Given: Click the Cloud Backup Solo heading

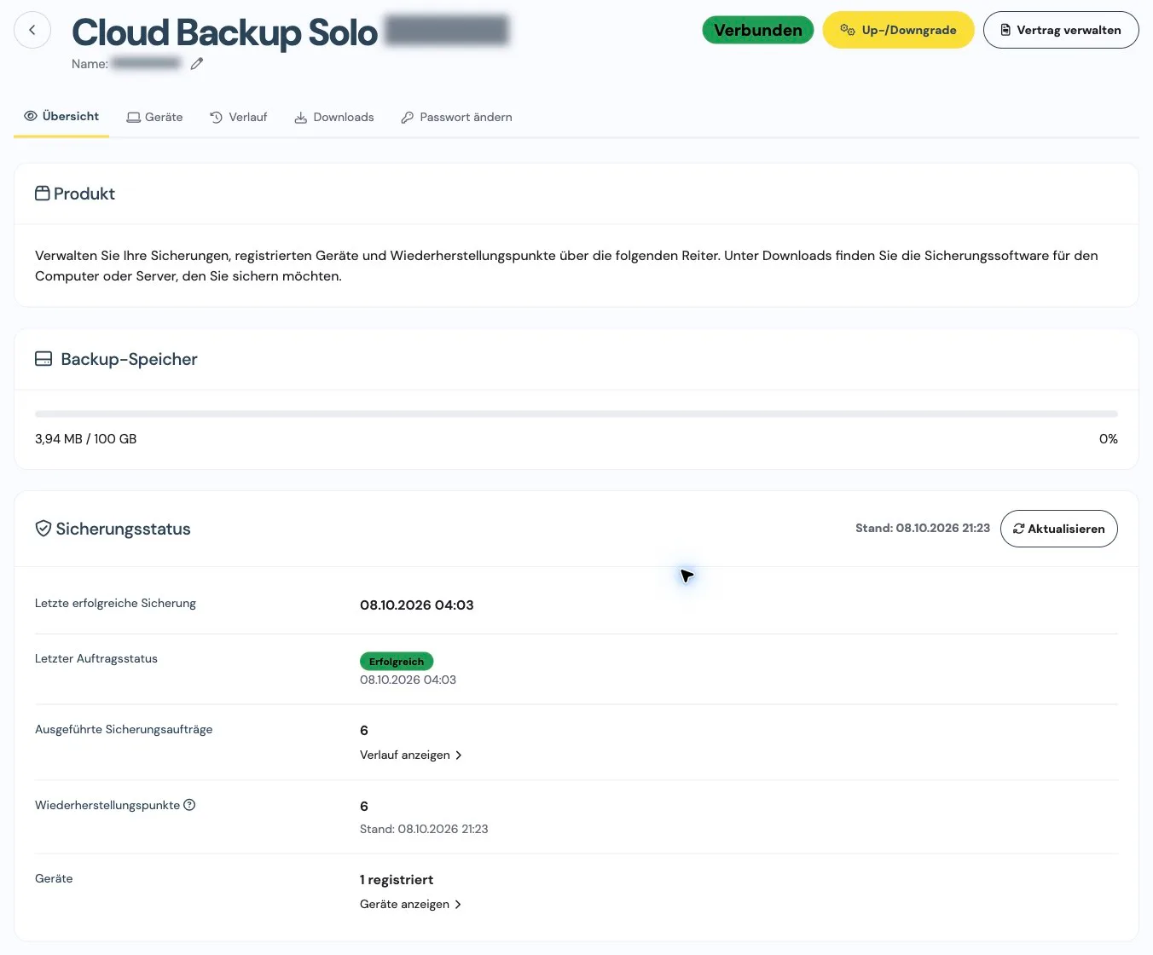Looking at the screenshot, I should (225, 32).
